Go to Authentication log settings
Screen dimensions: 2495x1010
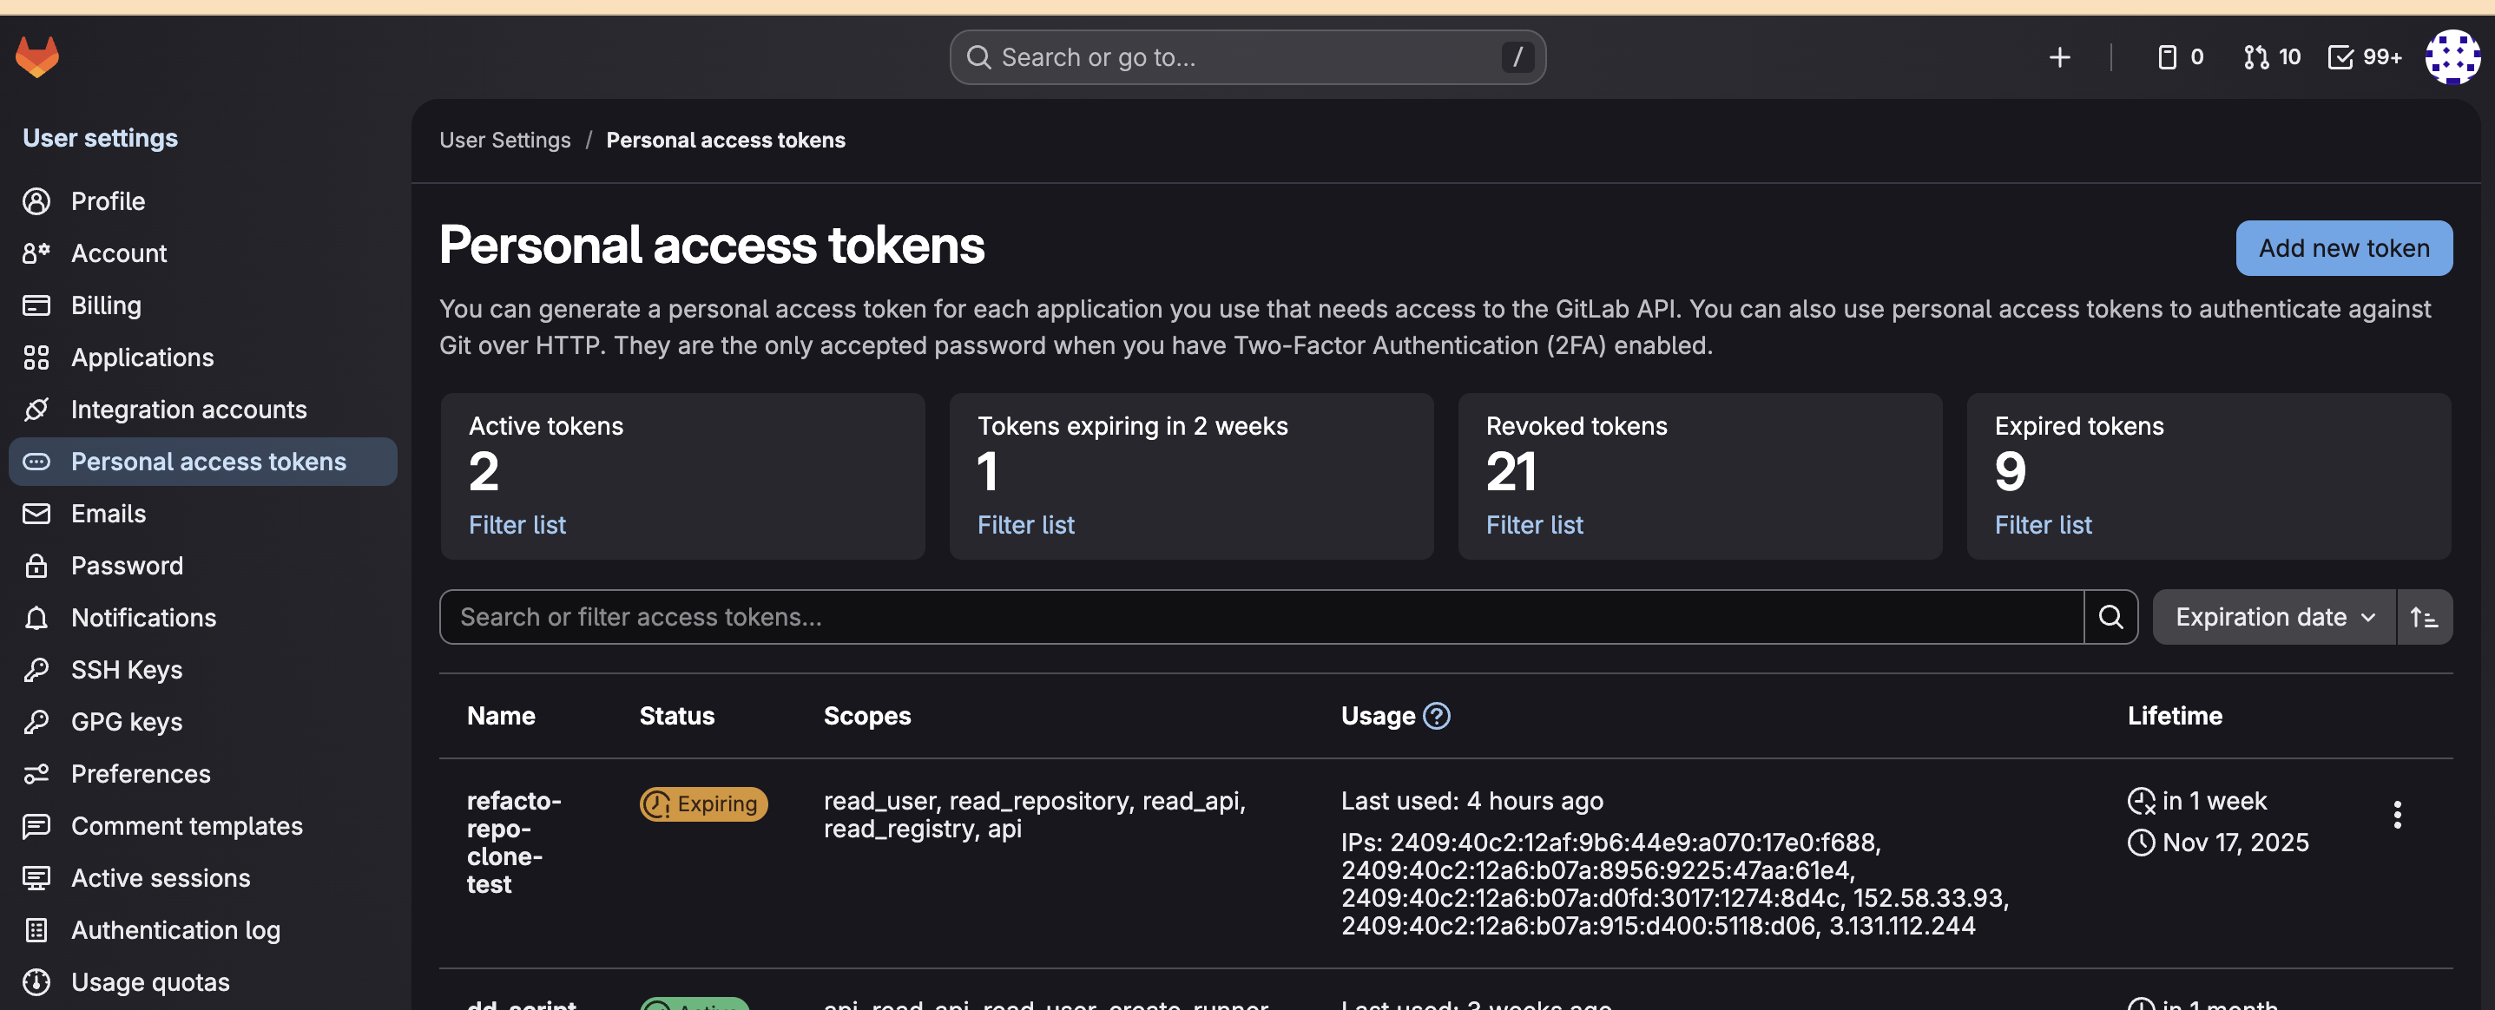click(x=175, y=929)
